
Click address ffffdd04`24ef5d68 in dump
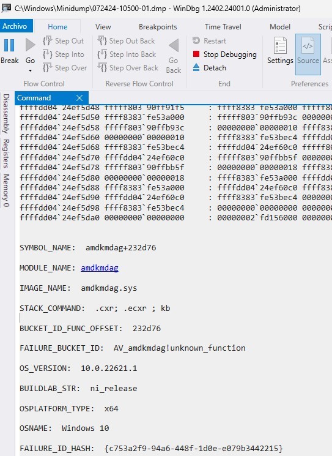[59, 148]
